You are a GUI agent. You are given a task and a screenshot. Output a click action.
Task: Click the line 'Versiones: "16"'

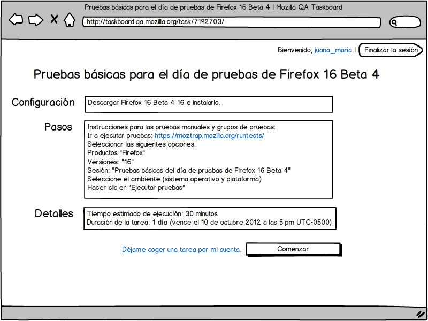111,162
